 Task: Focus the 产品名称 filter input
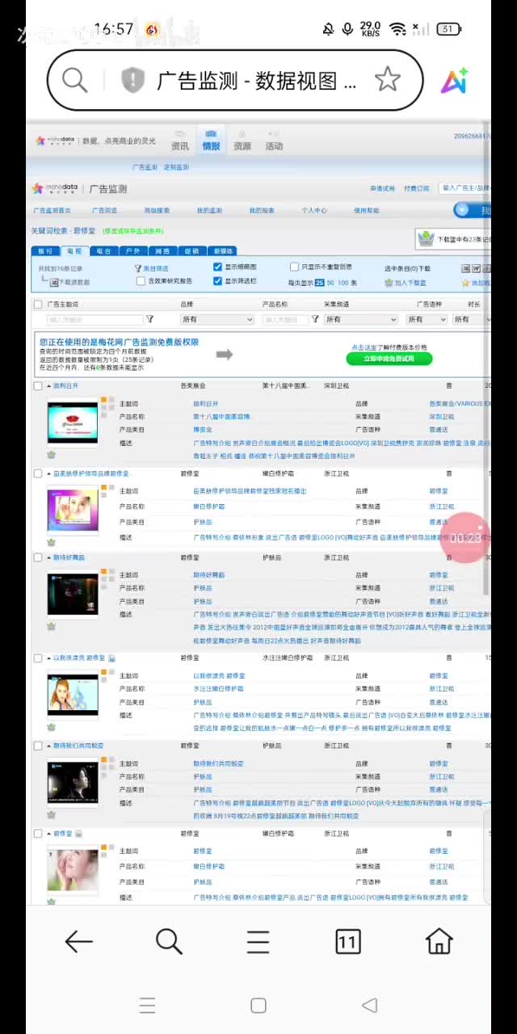pyautogui.click(x=285, y=319)
